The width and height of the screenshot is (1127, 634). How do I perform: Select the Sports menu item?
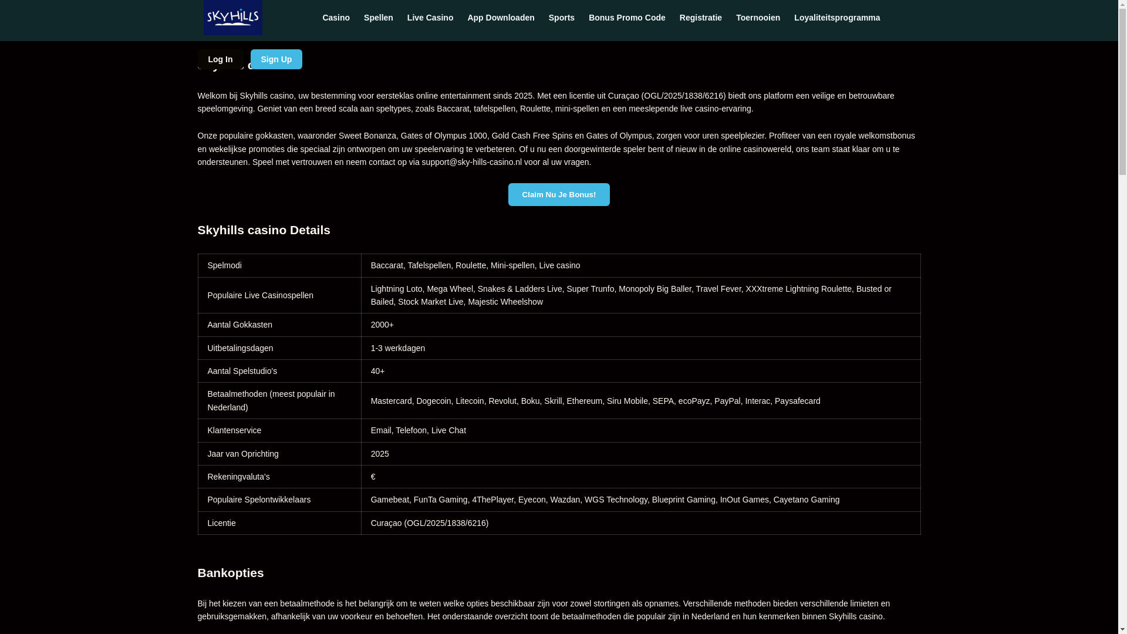coord(562,18)
